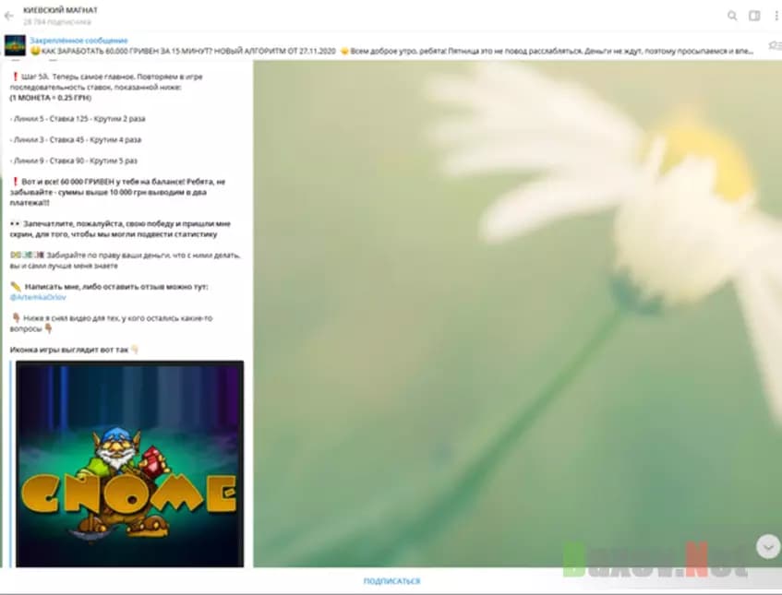Click the ПОДПИСАТЬСЯ subscribe button
Image resolution: width=782 pixels, height=595 pixels.
tap(391, 581)
